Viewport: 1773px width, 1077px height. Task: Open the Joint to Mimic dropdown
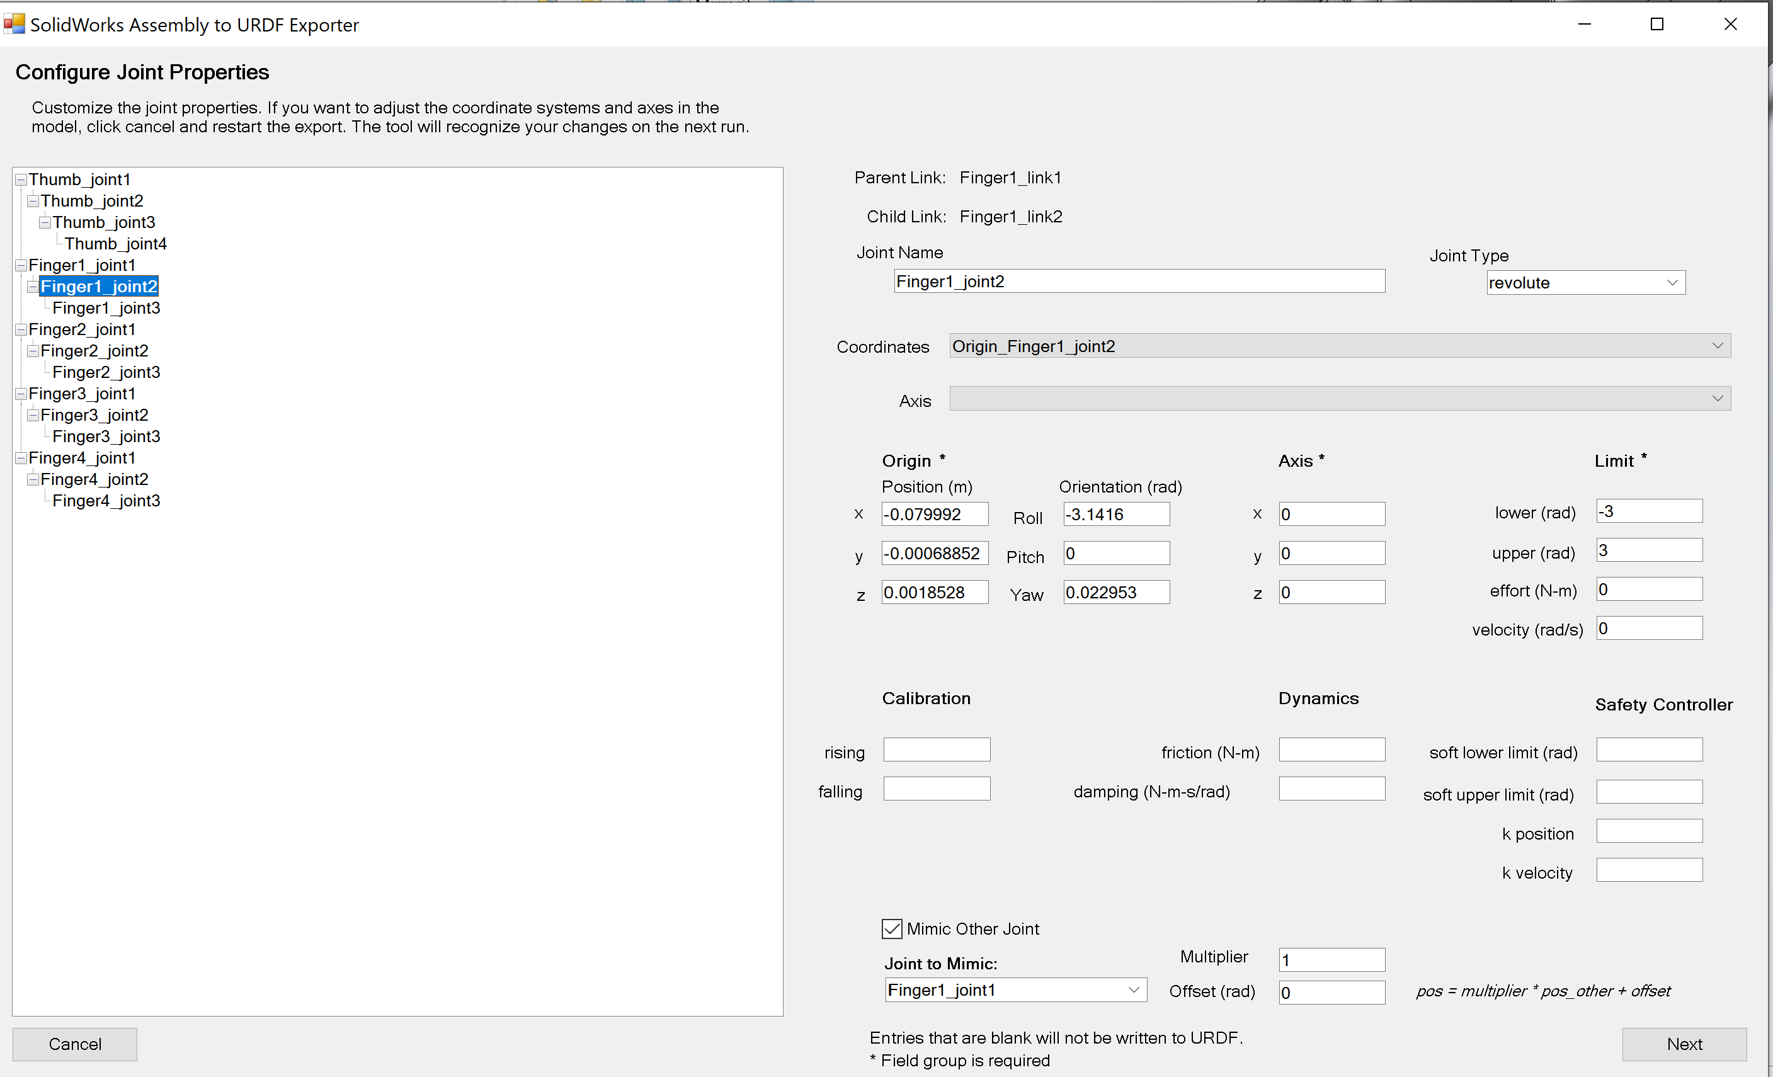coord(1015,990)
